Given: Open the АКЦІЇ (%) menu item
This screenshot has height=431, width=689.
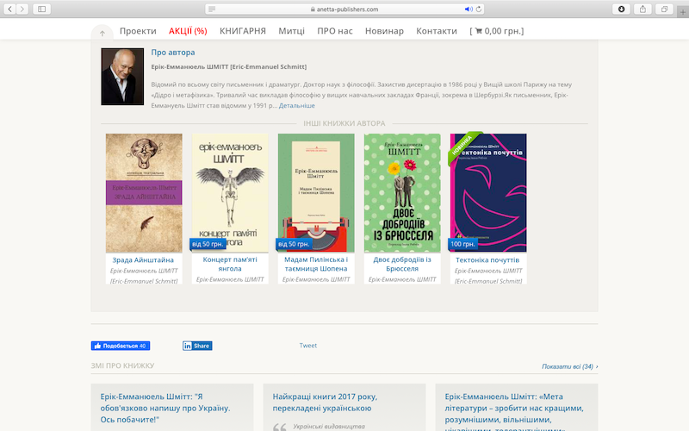Looking at the screenshot, I should [x=188, y=31].
